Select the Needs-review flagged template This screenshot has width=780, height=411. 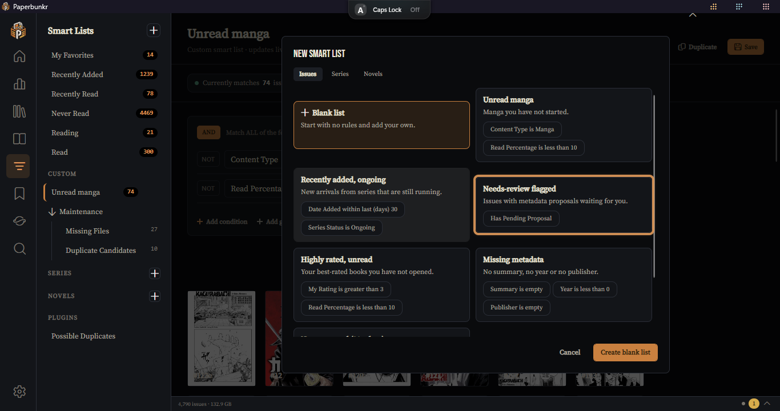[564, 205]
